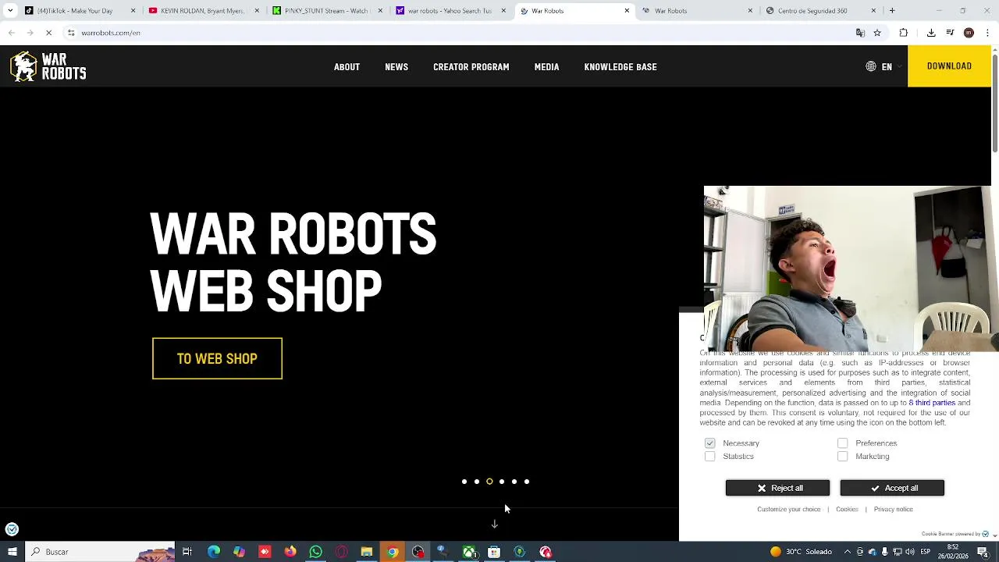Click the cookie settings shield icon bottom-left
This screenshot has height=562, width=999.
(x=12, y=529)
